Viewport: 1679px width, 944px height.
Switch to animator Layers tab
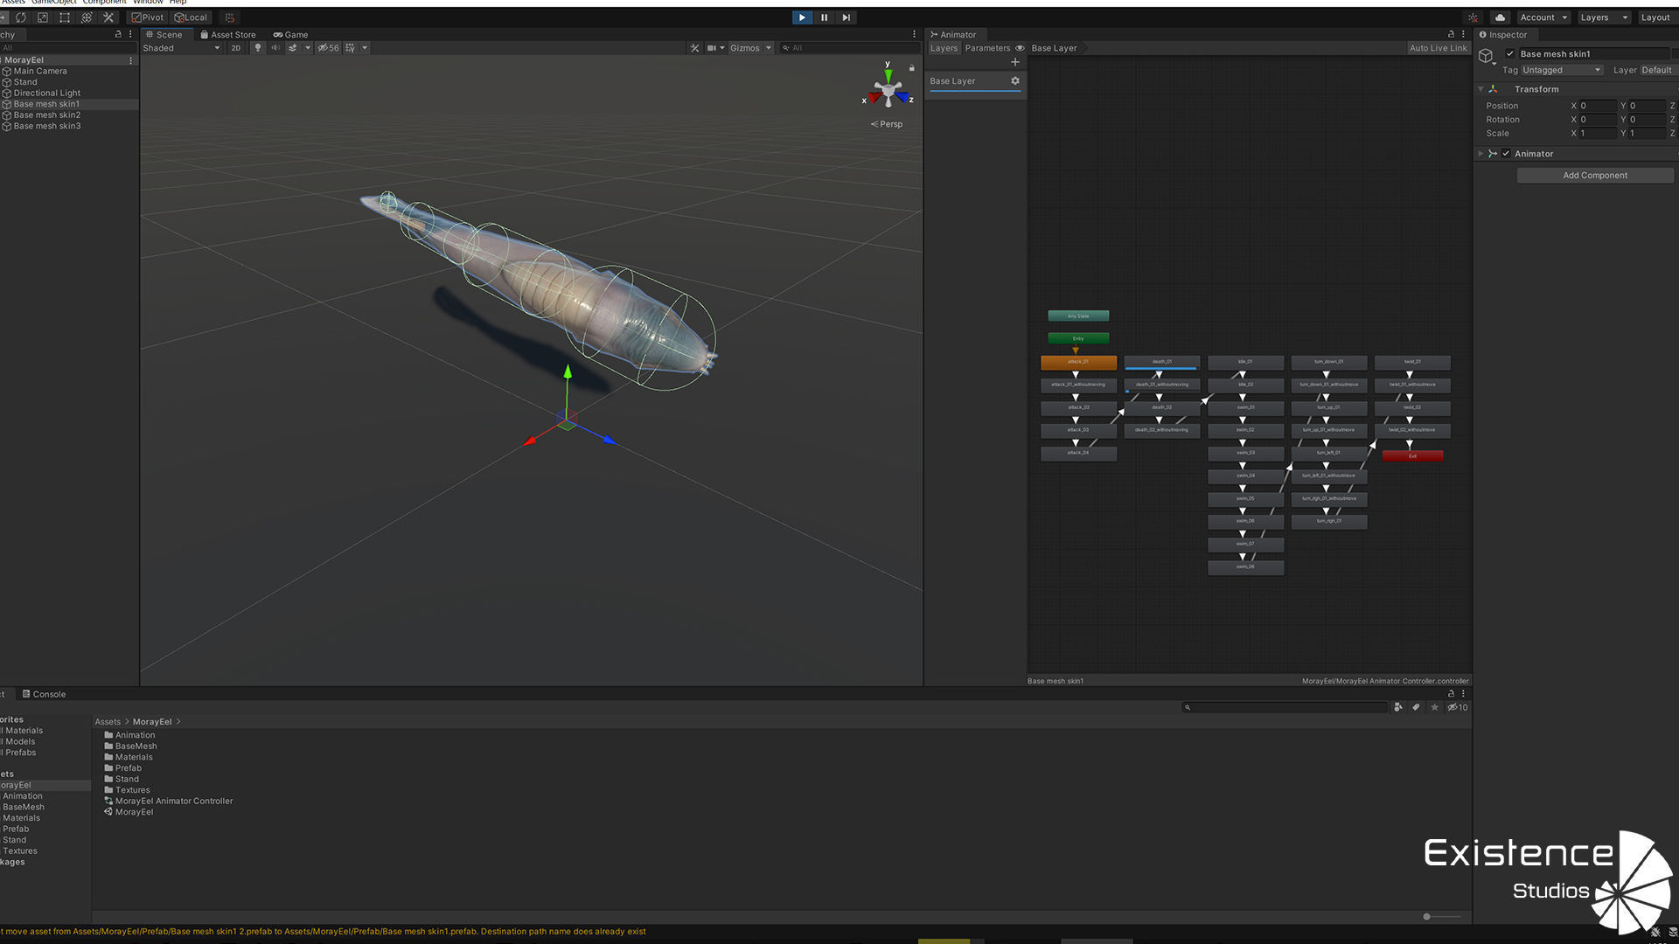pyautogui.click(x=944, y=48)
